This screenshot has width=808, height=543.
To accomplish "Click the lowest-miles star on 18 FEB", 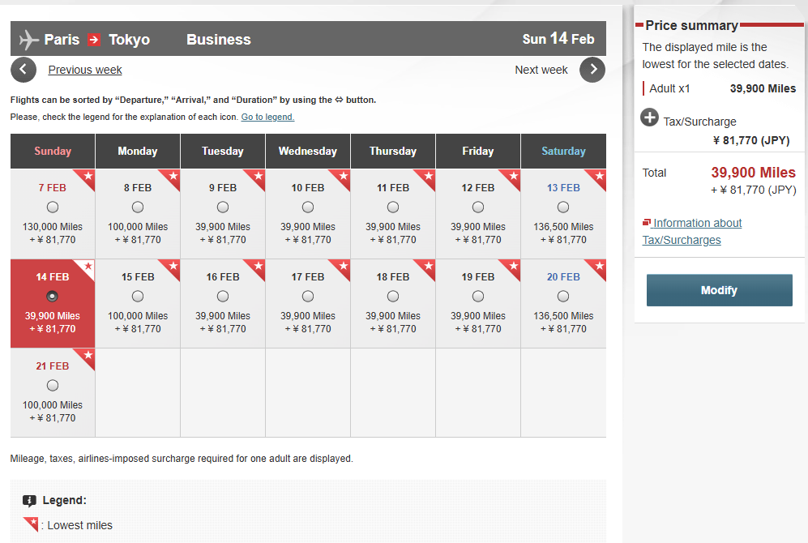I will (x=428, y=266).
